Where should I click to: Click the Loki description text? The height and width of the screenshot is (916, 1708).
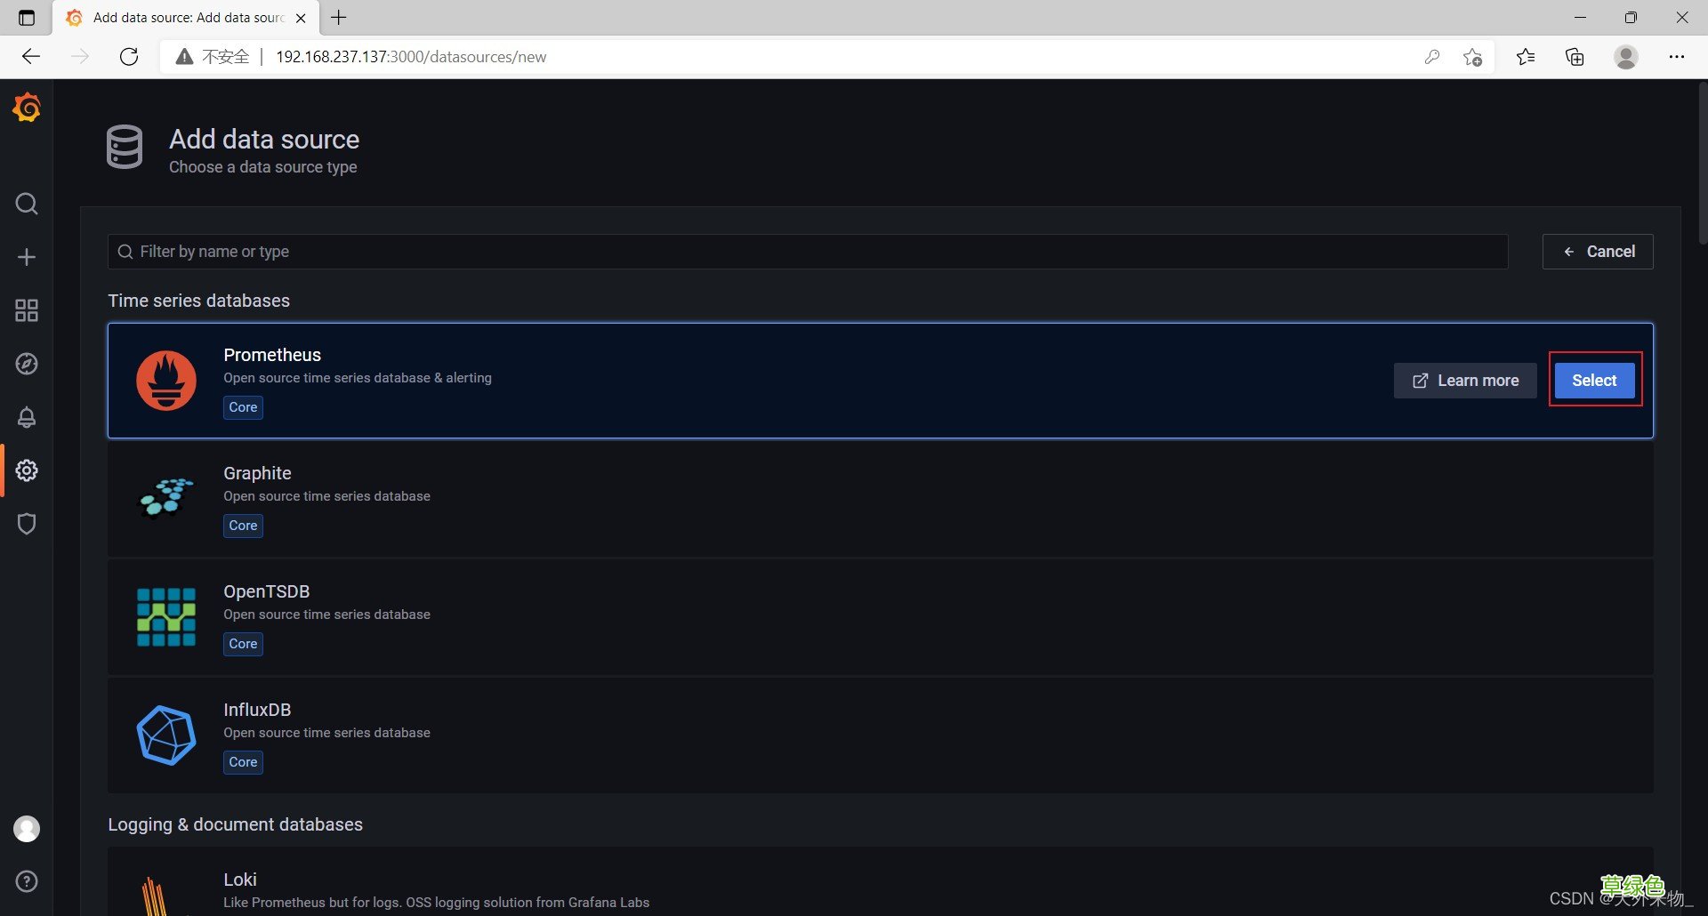click(437, 903)
